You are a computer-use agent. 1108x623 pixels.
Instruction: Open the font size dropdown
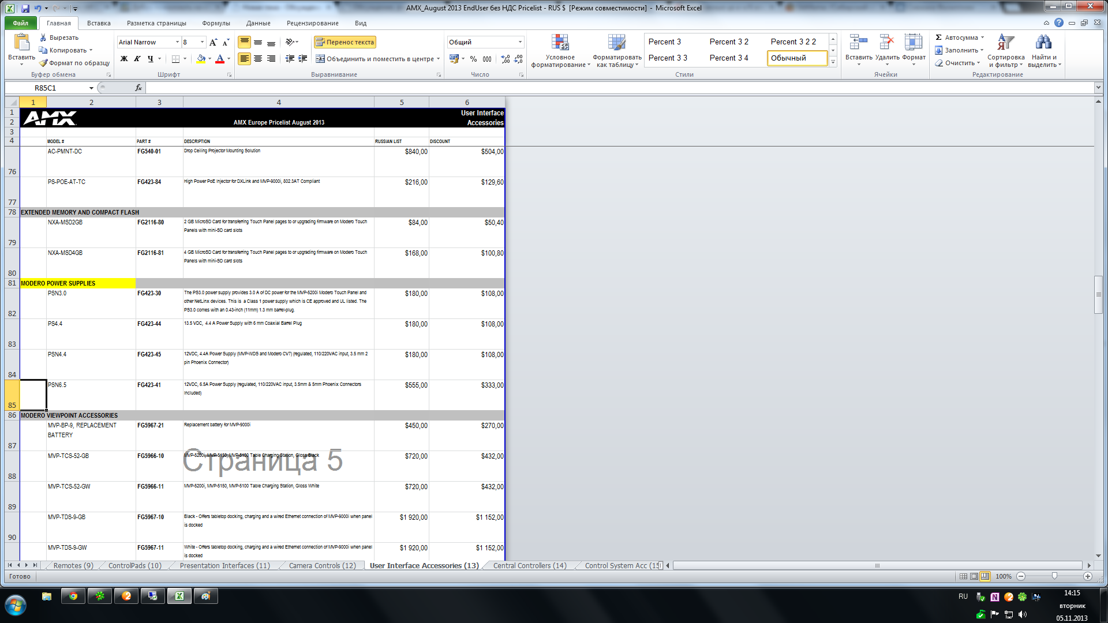[x=202, y=42]
